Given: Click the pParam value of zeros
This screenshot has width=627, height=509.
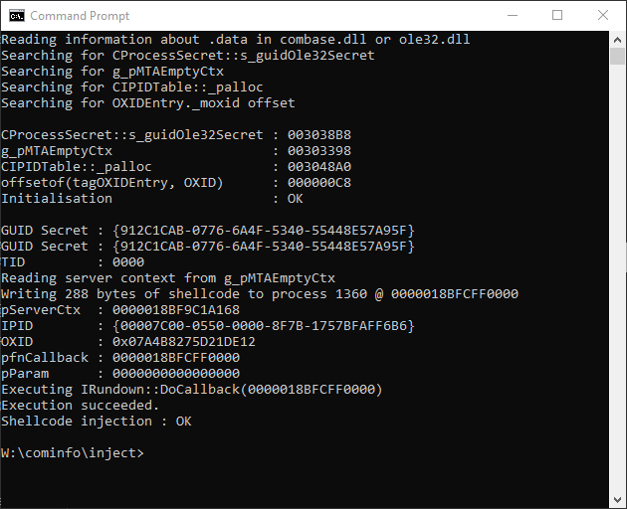Looking at the screenshot, I should pos(176,374).
